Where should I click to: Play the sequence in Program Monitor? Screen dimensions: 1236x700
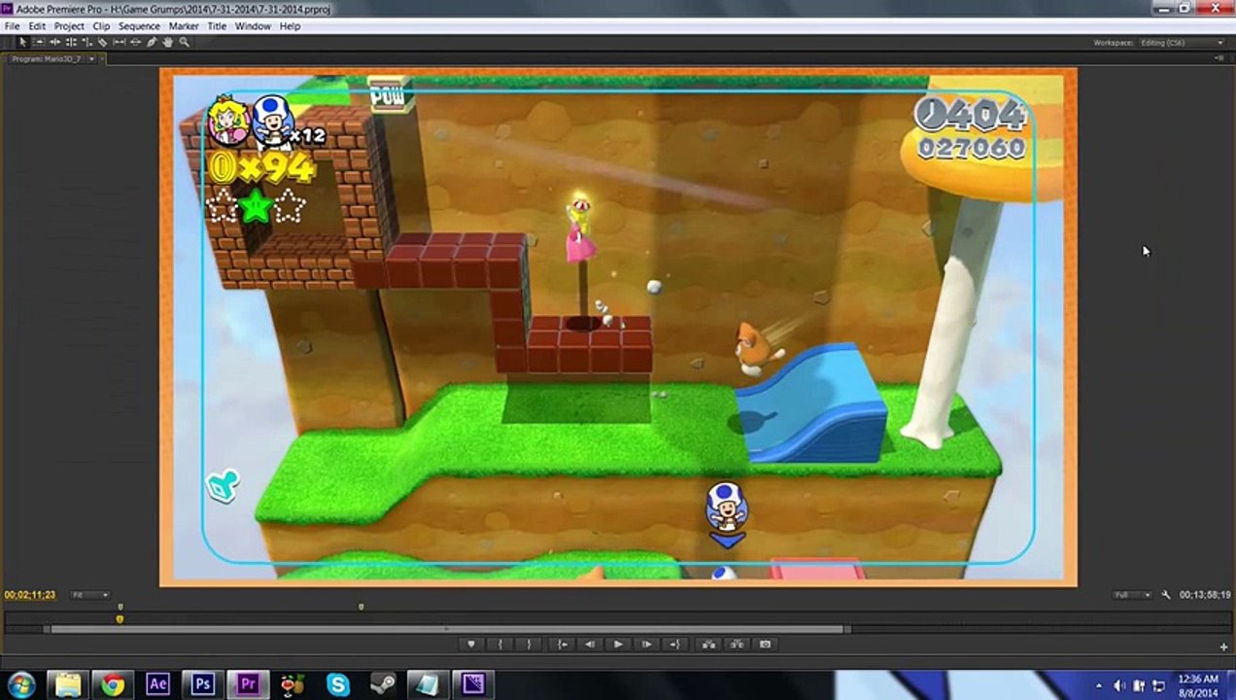[x=618, y=644]
